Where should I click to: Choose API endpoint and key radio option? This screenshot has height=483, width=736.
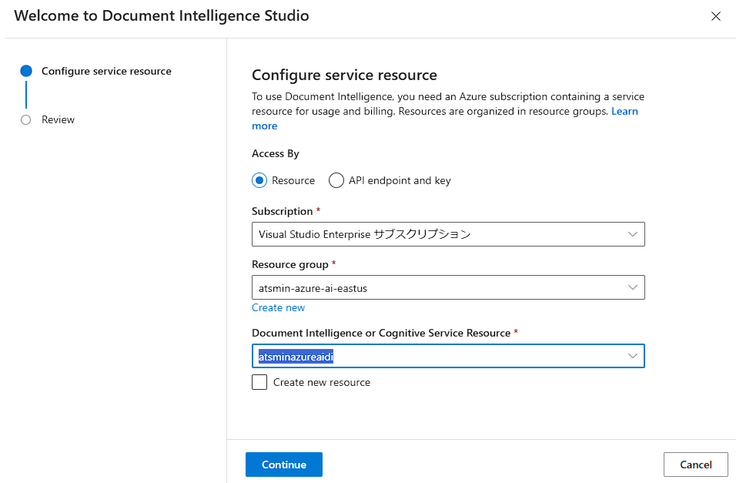pyautogui.click(x=336, y=180)
